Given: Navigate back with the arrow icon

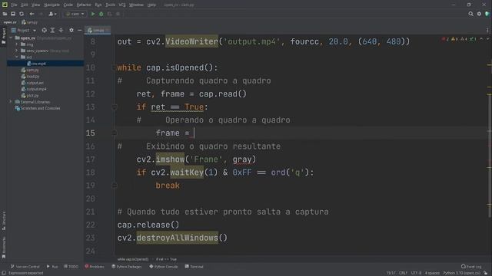Looking at the screenshot, I should [32, 14].
